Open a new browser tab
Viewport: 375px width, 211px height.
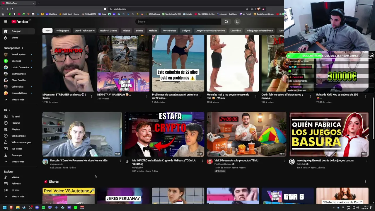[x=39, y=3]
